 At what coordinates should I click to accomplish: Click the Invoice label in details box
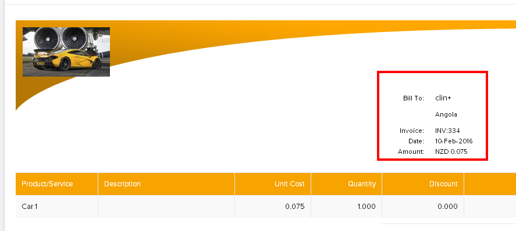(412, 131)
